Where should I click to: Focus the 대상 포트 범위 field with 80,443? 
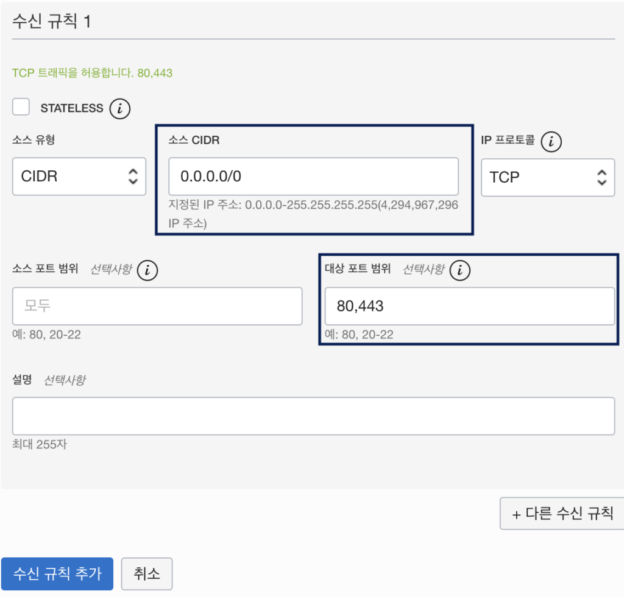470,306
